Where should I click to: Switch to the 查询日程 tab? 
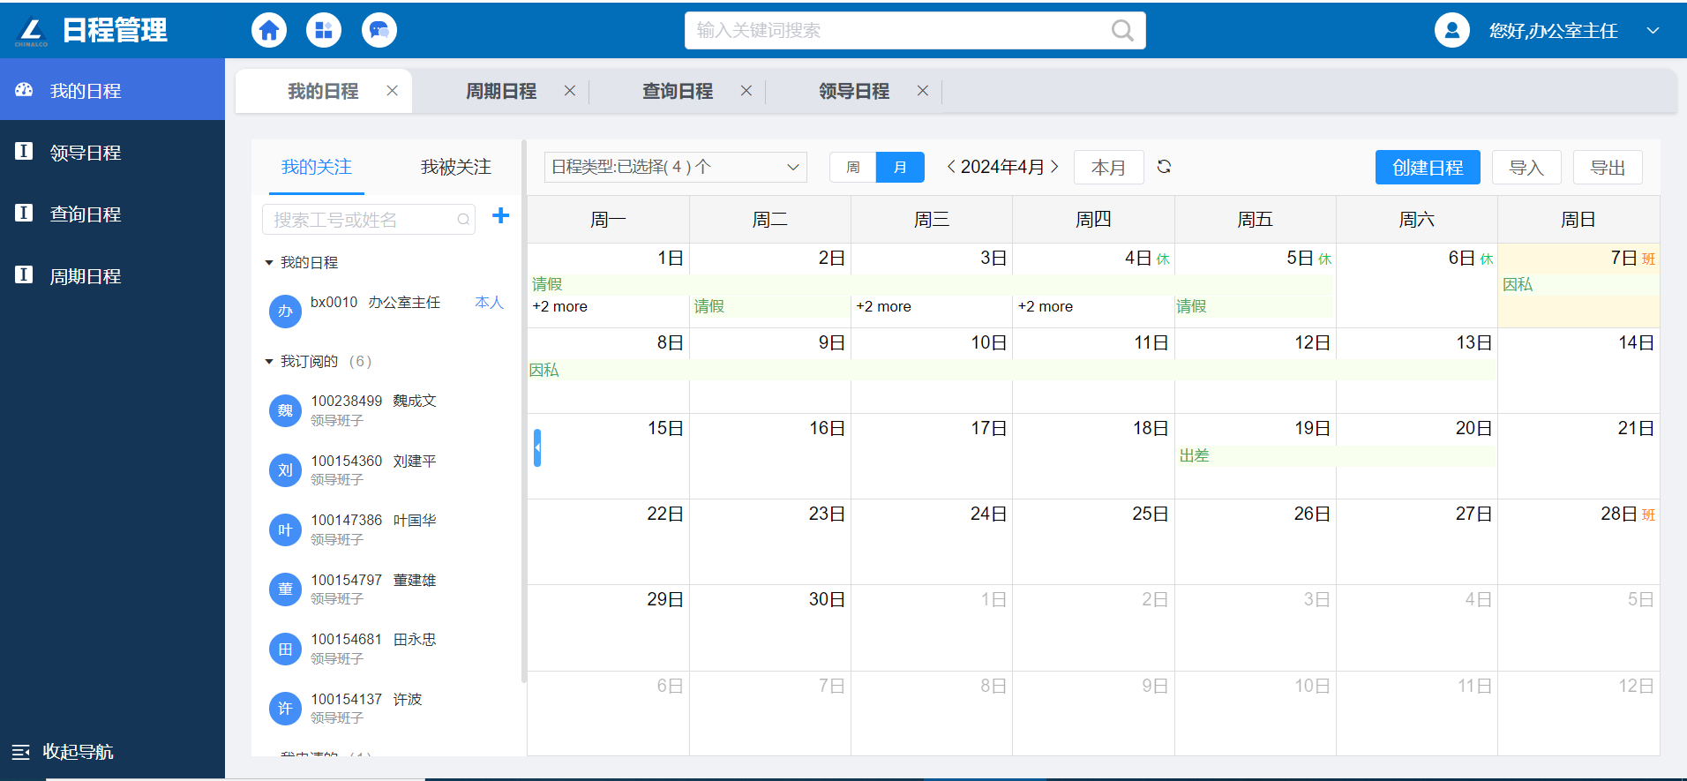(x=678, y=91)
